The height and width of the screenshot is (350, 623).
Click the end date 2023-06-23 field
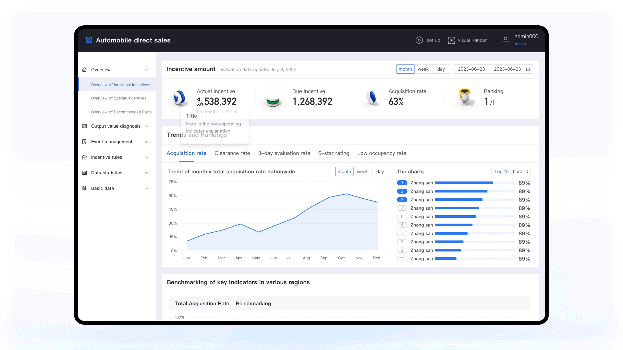[x=507, y=69]
